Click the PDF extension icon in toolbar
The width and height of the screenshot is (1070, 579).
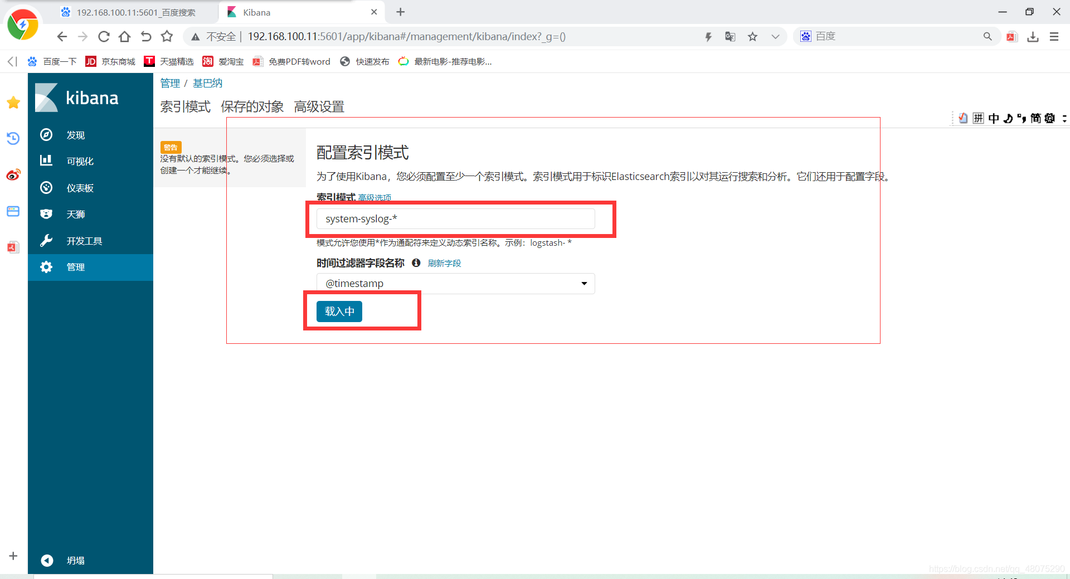point(1012,37)
